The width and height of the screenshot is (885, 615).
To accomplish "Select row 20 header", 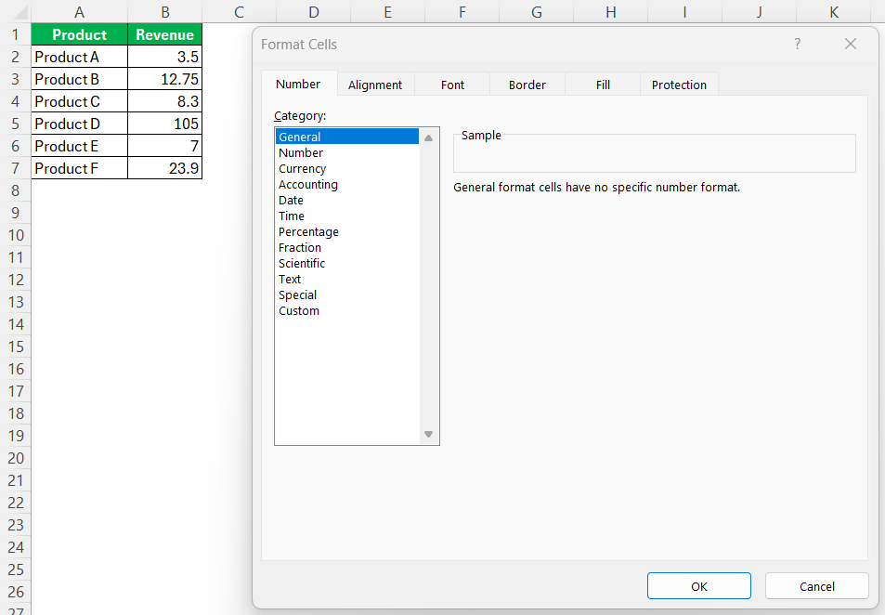I will pos(16,458).
